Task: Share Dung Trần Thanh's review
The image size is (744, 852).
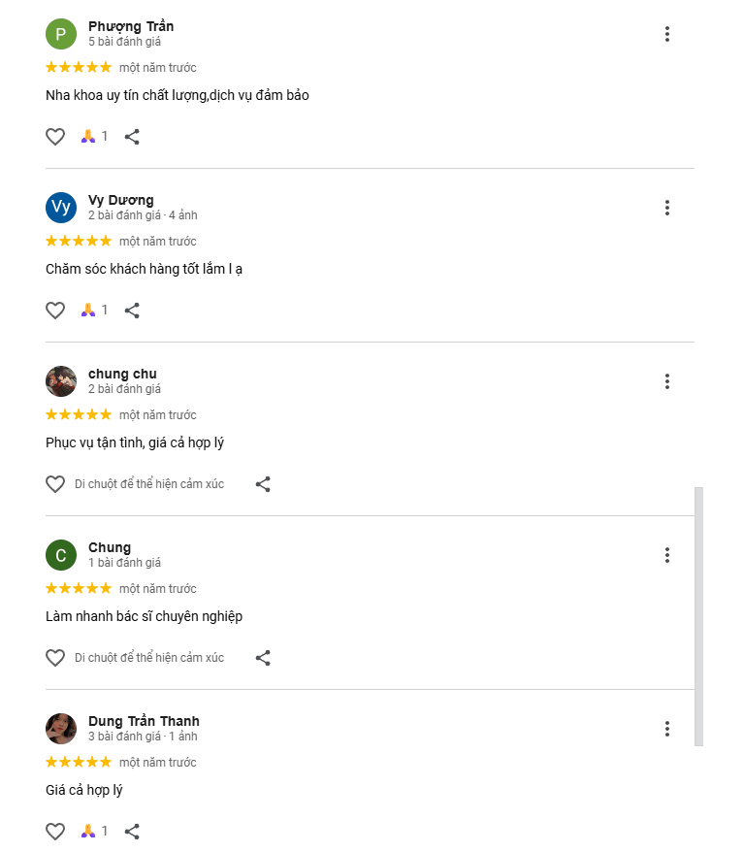Action: (x=133, y=832)
